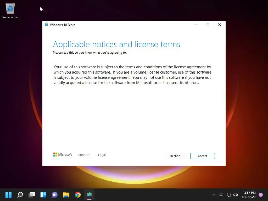Open the notification badge in tray
The height and width of the screenshot is (201, 268).
[261, 195]
